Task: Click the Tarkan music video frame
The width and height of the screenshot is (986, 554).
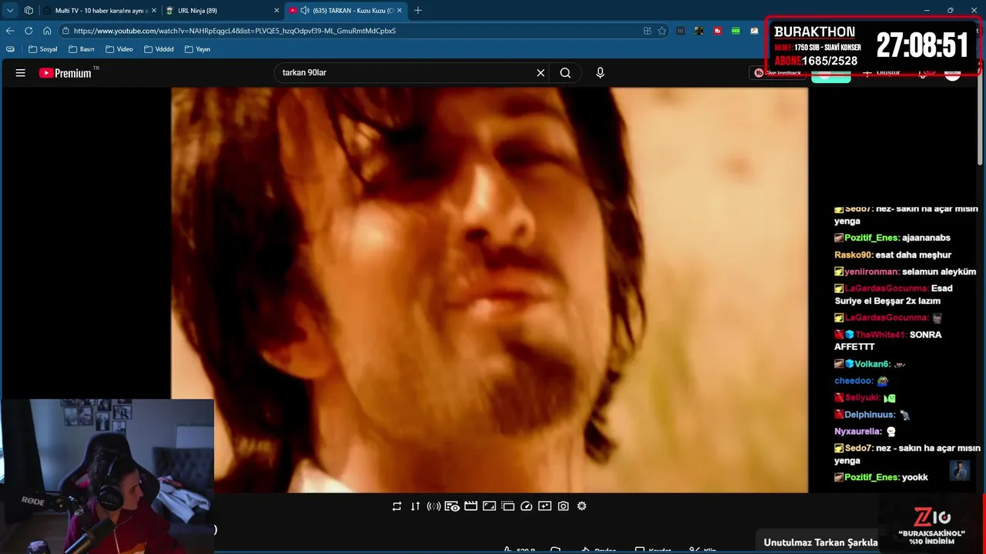Action: [x=489, y=289]
